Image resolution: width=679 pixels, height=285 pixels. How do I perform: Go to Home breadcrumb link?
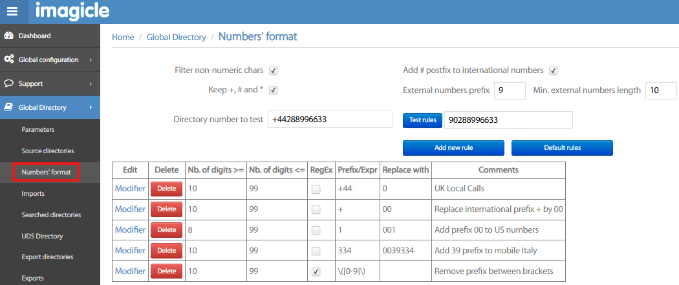(x=123, y=37)
